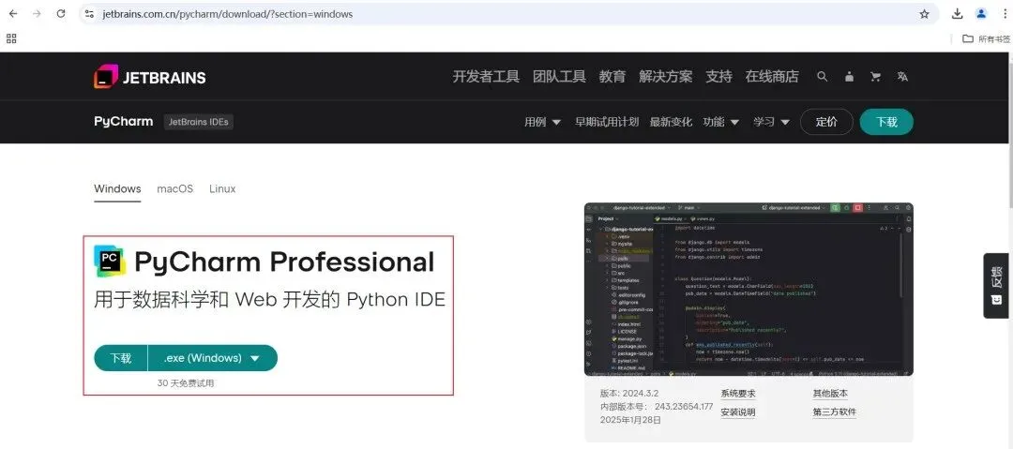Click the PyCharm product name link
Screen dimensions: 1013x449
[x=124, y=122]
